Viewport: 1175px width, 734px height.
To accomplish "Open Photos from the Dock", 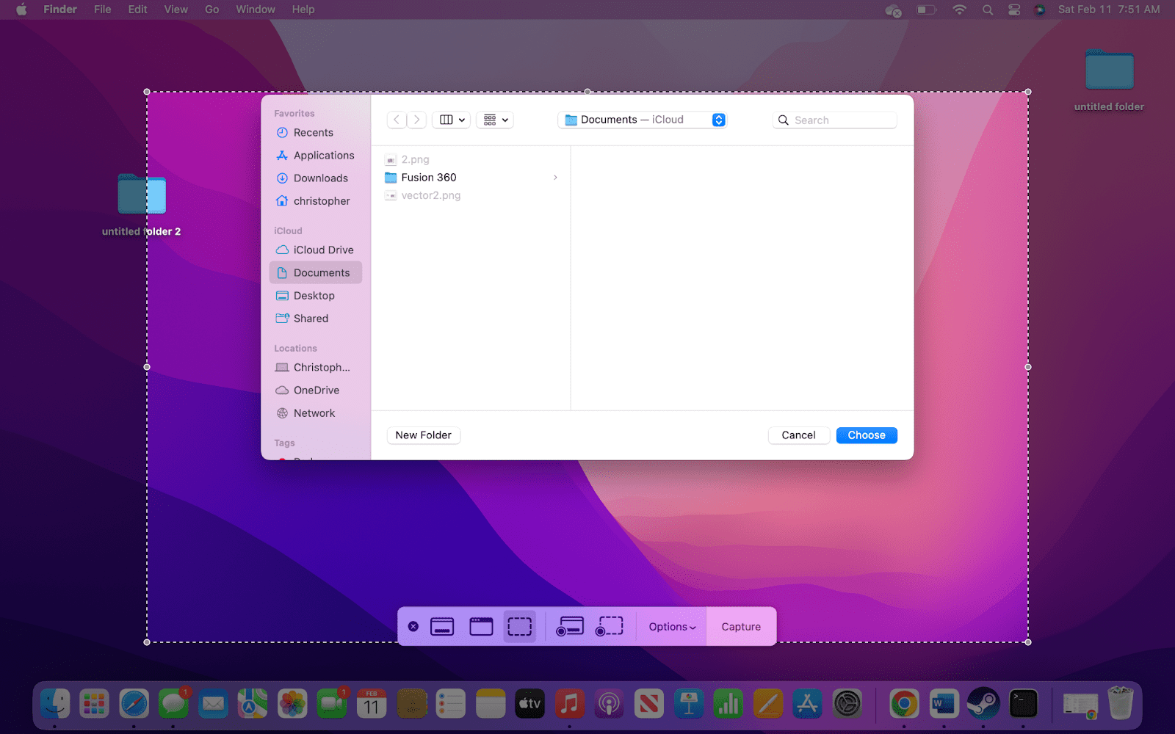I will point(292,705).
